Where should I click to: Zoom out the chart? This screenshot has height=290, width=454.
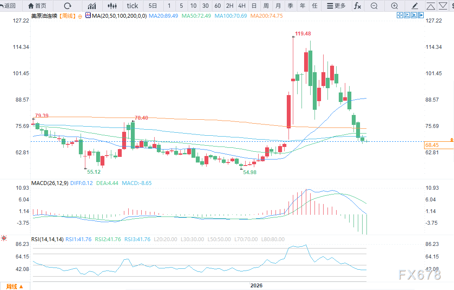[374, 6]
